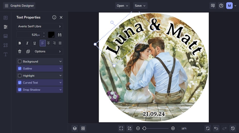This screenshot has width=239, height=133.
Task: Select the 21.09.24 date text
Action: 154,114
